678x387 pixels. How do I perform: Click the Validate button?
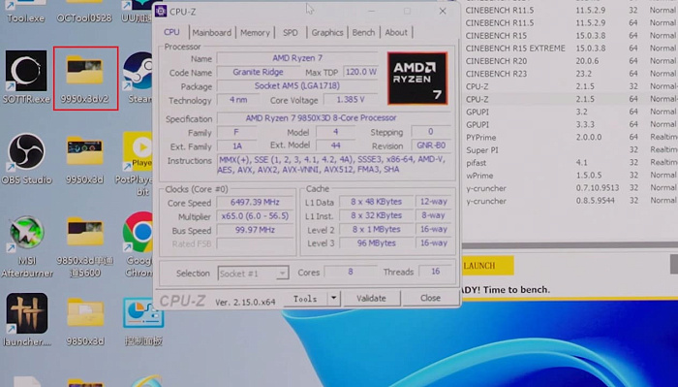pyautogui.click(x=371, y=299)
